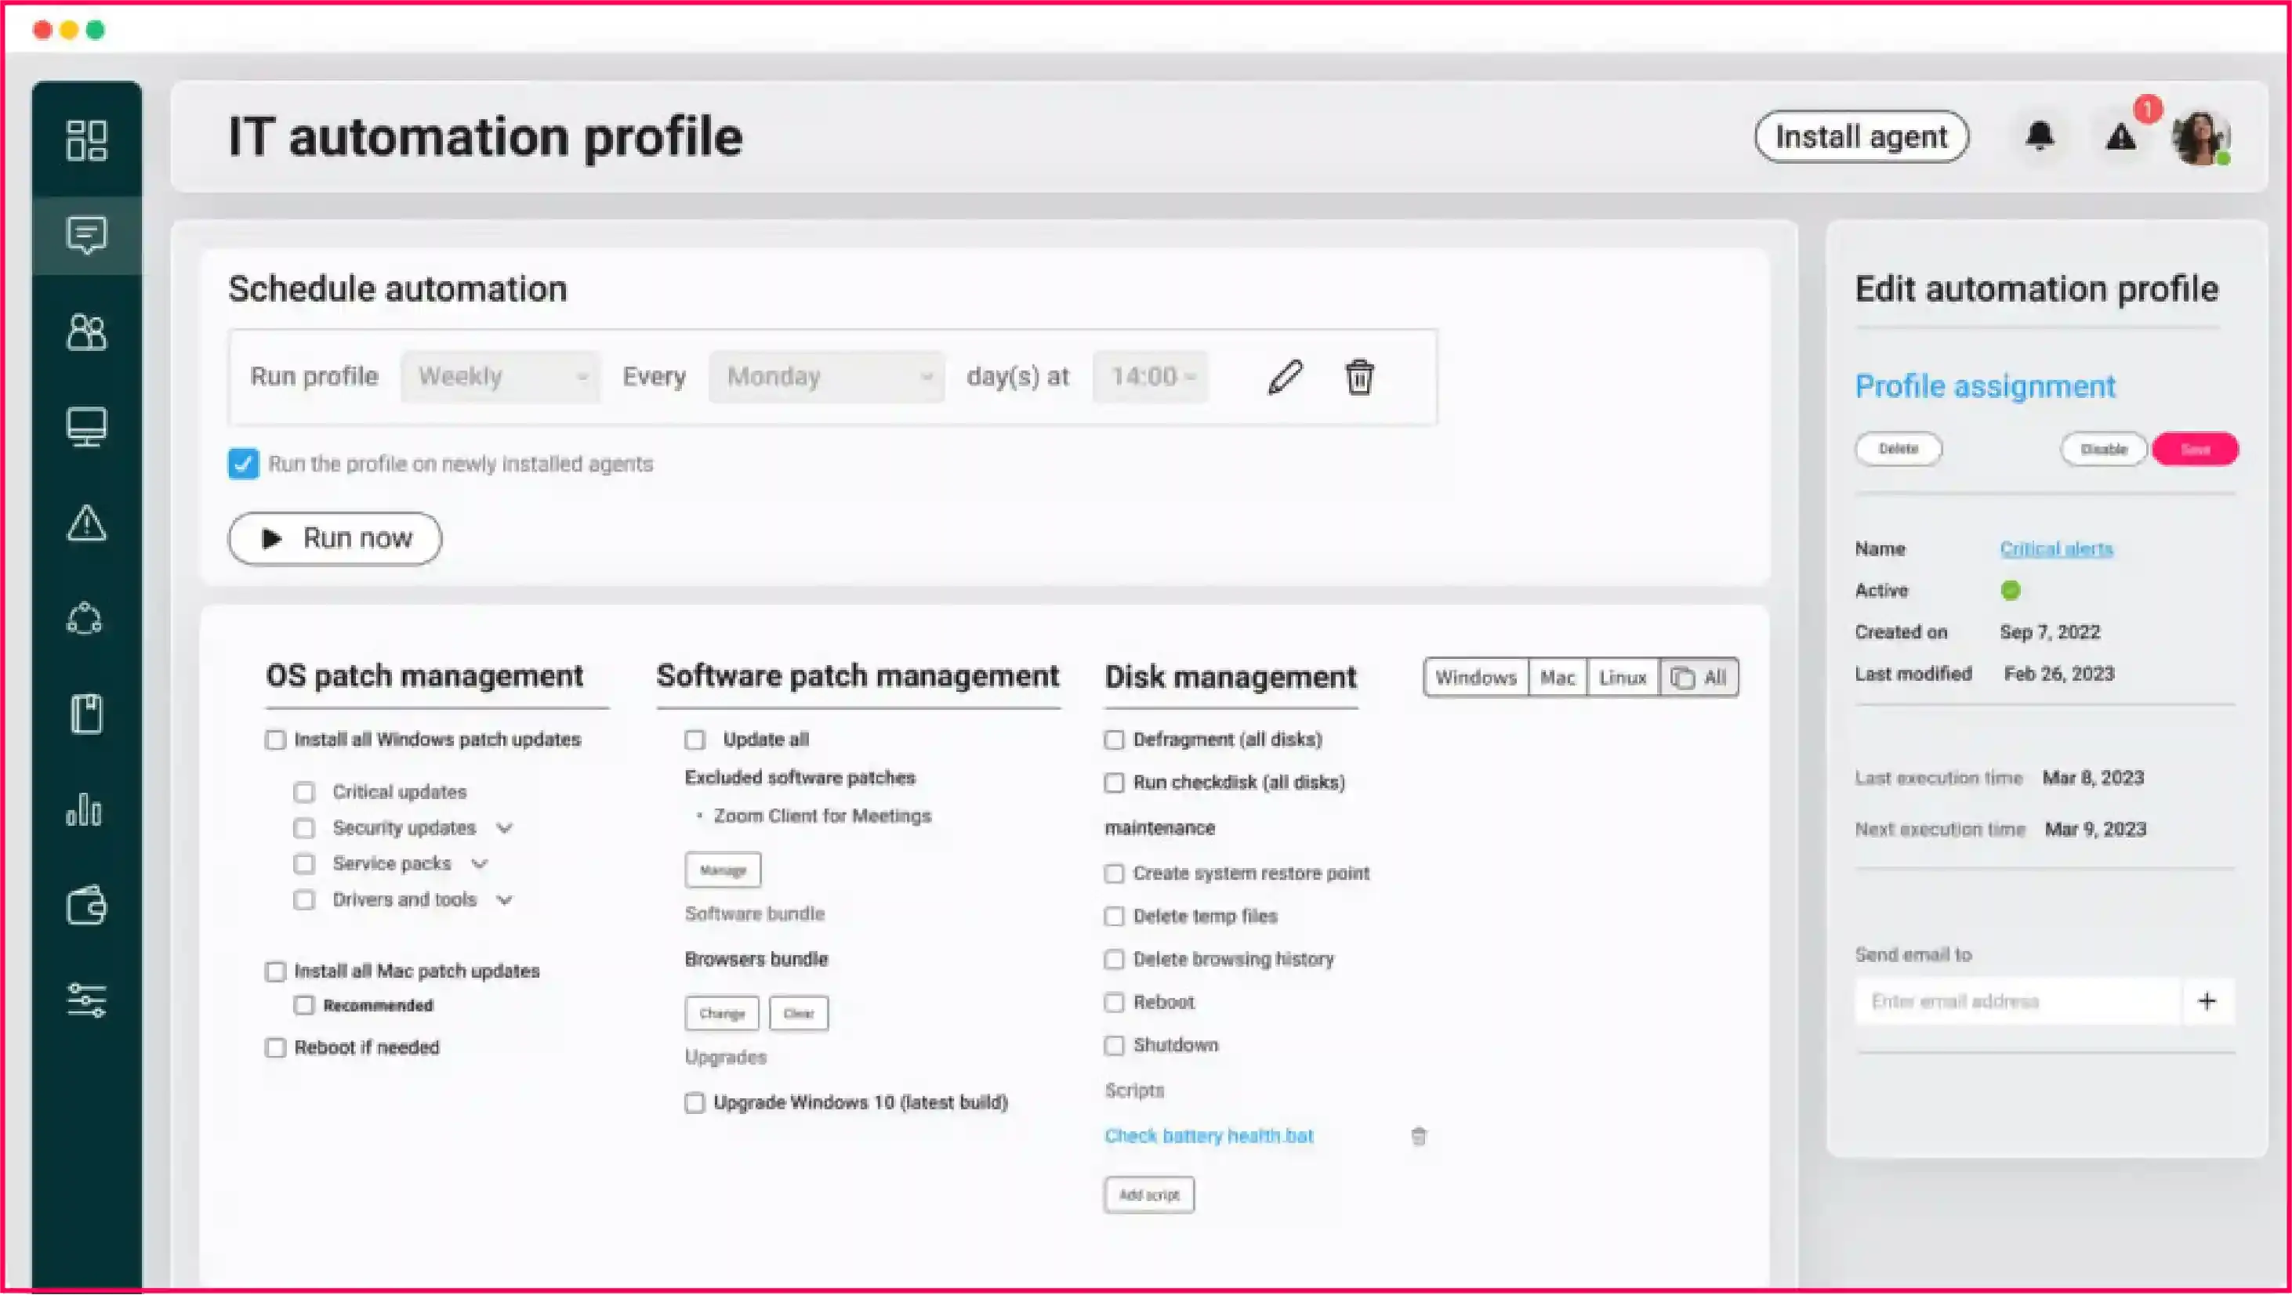Open the Monday day dropdown

[x=825, y=377]
